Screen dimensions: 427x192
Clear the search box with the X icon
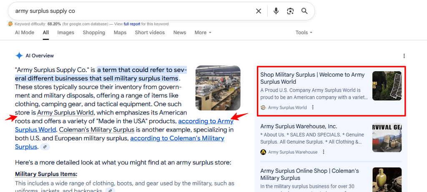click(259, 11)
